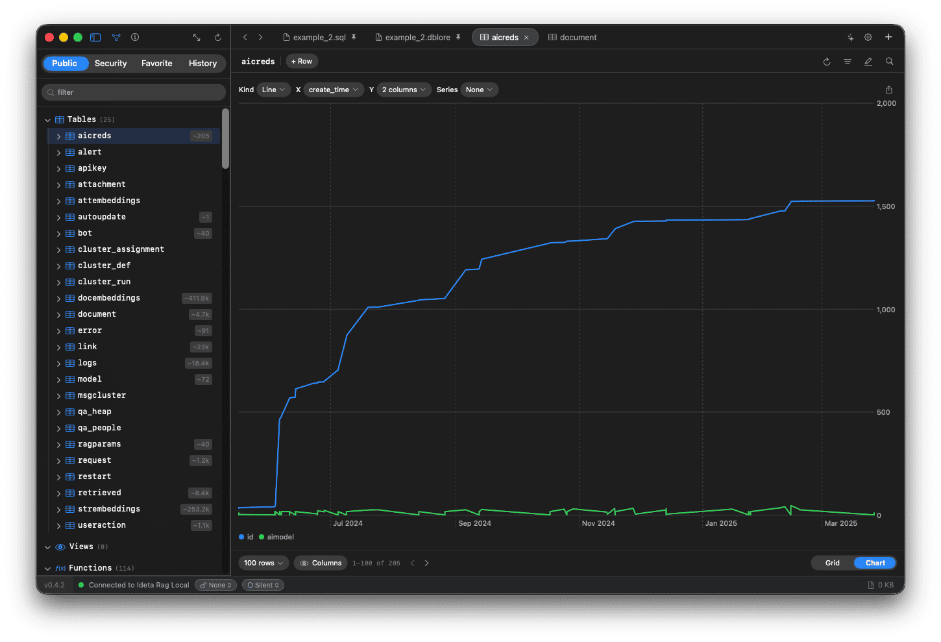Go back with the left navigation arrow
Viewport: 941px width, 642px height.
pyautogui.click(x=245, y=38)
